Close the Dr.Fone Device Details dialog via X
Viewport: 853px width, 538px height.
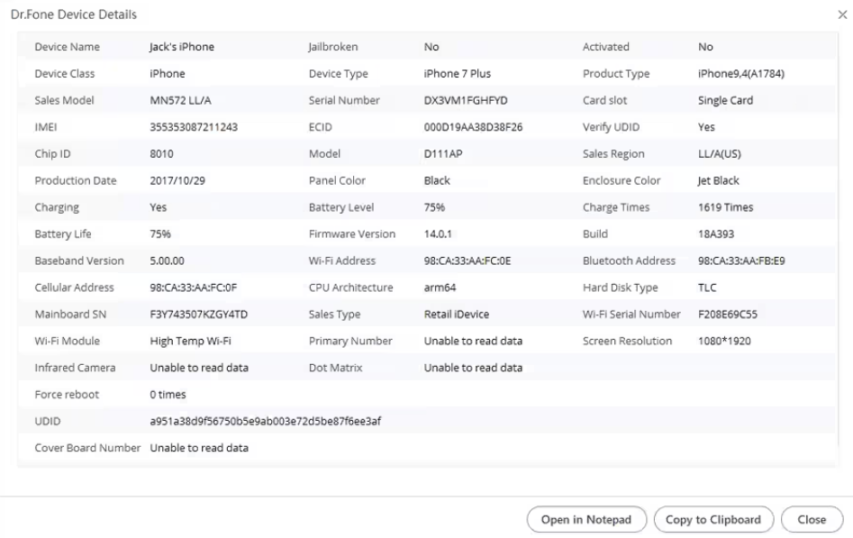(842, 14)
